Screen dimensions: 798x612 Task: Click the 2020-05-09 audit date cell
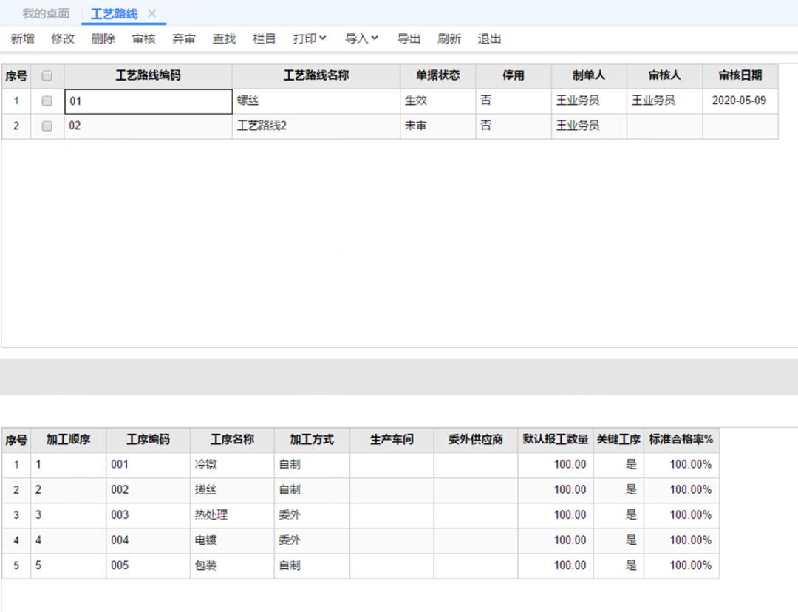(740, 101)
